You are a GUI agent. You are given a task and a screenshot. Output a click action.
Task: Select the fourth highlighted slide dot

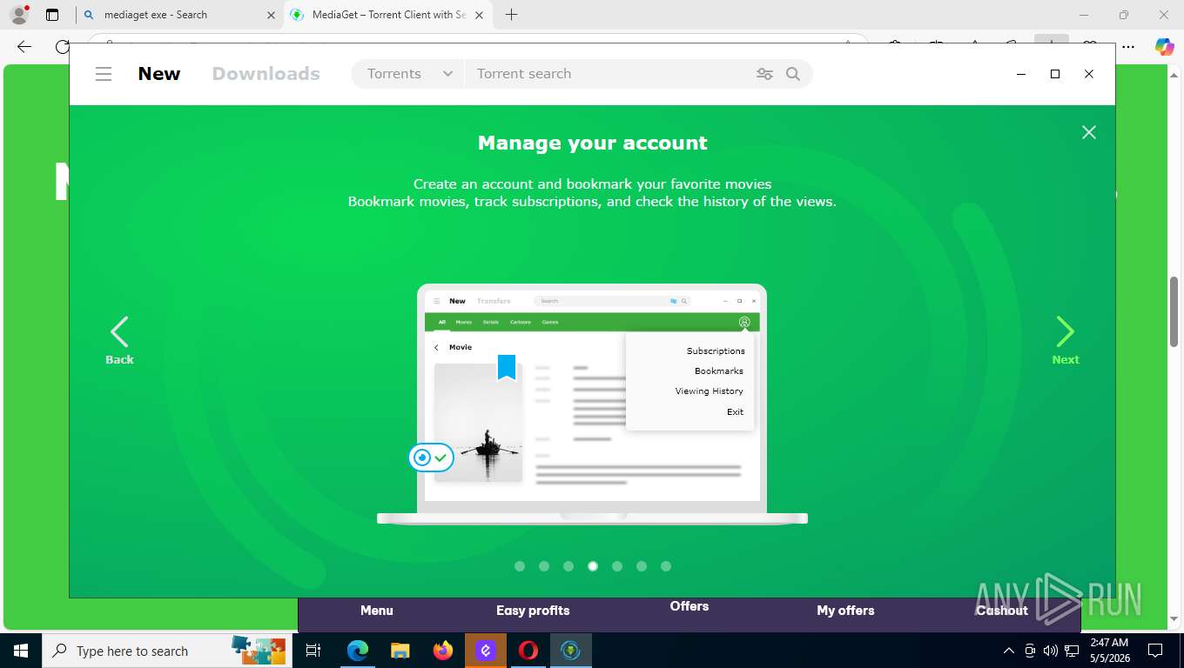point(593,566)
